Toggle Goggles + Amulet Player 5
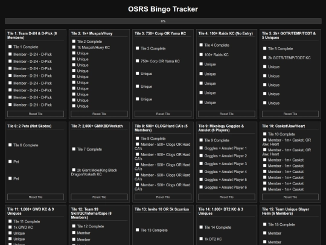The height and width of the screenshot is (245, 326). 201,179
